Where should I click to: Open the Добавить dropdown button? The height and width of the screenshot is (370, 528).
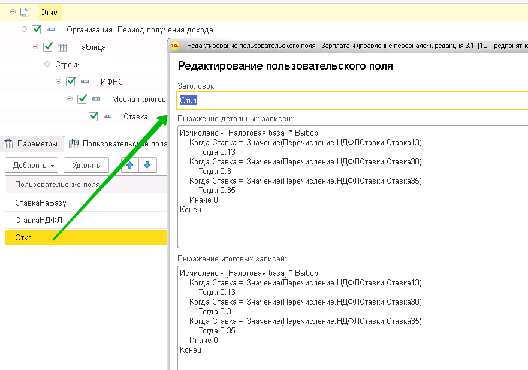(32, 165)
